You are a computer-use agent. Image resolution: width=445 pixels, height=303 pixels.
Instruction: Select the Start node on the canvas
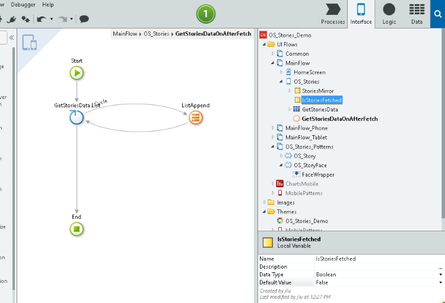point(77,73)
